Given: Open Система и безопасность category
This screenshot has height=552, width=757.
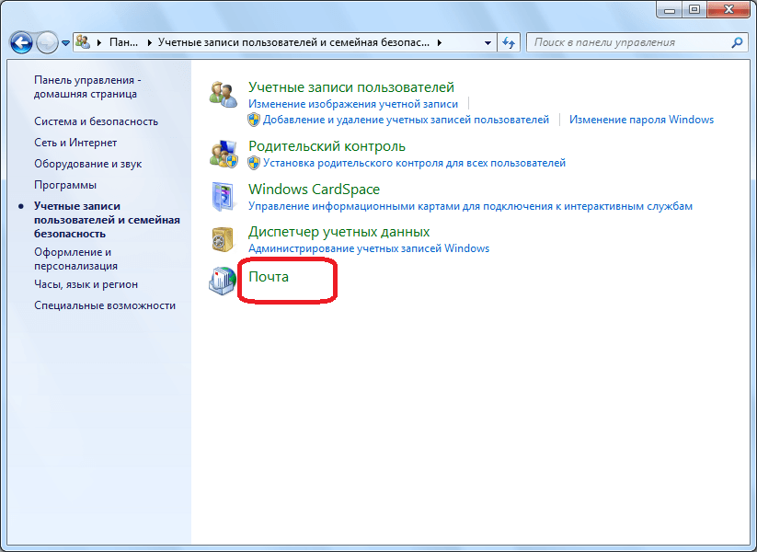Looking at the screenshot, I should (x=96, y=121).
